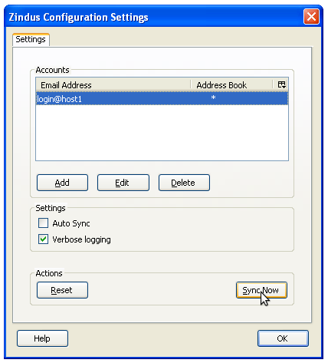Click the asterisk in Address Book column
The height and width of the screenshot is (363, 328).
point(213,97)
